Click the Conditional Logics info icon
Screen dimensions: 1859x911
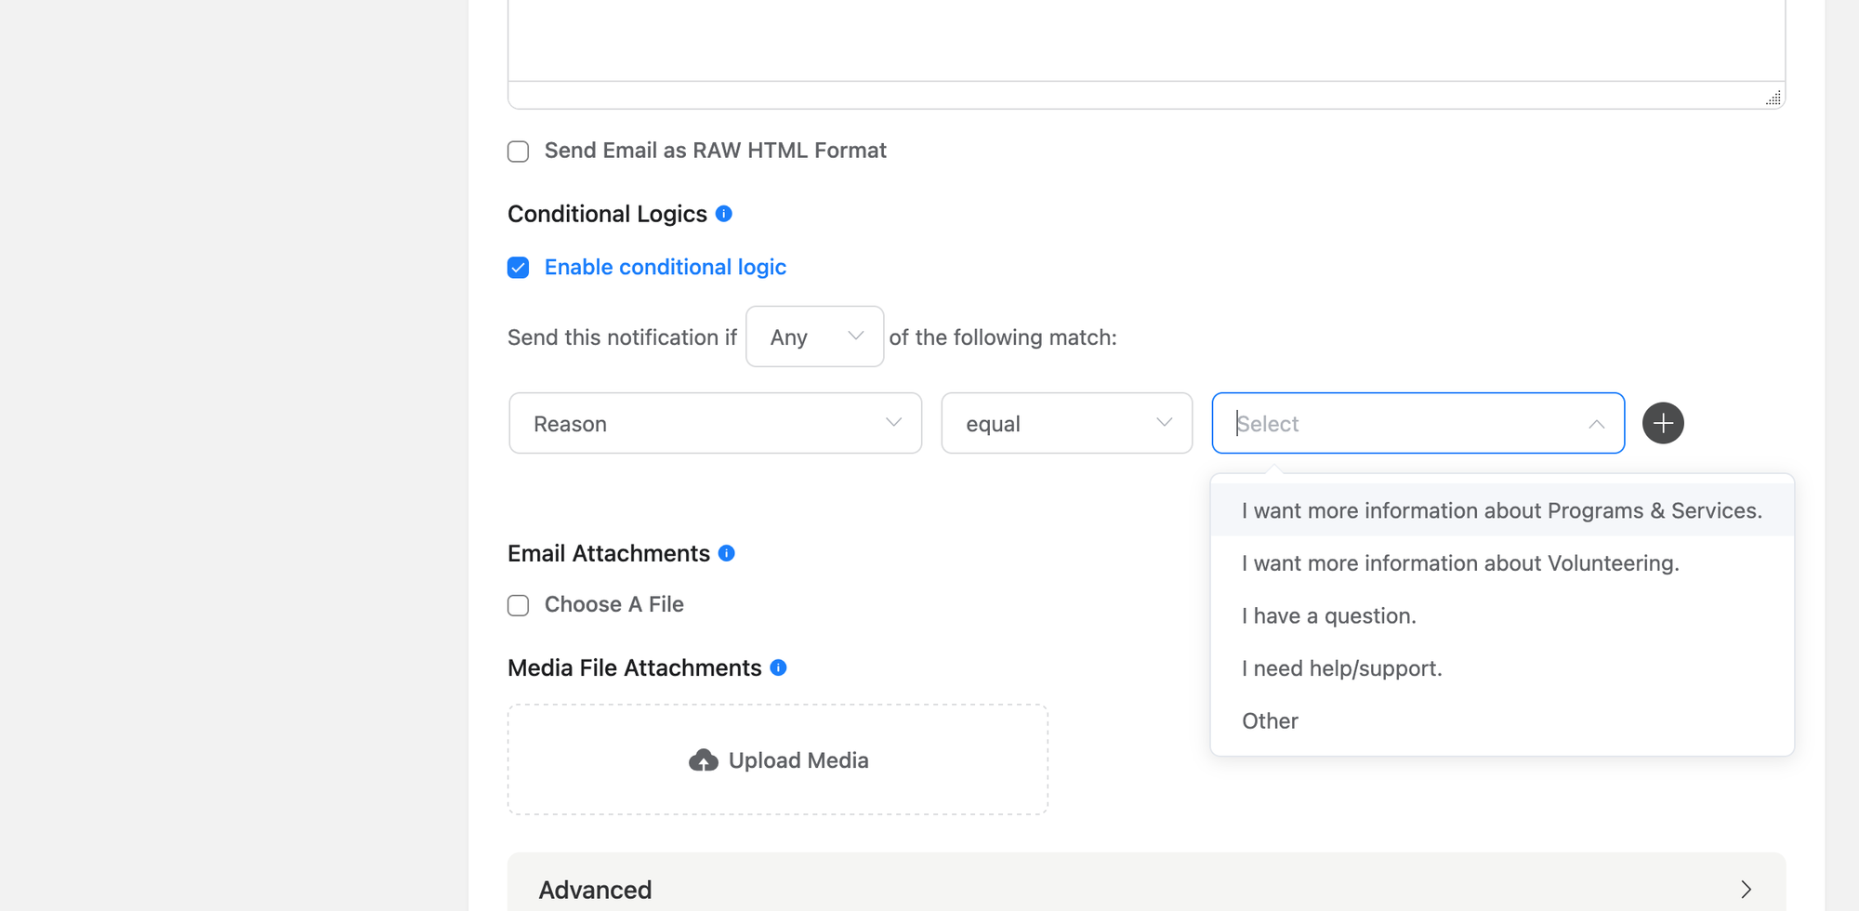(724, 212)
